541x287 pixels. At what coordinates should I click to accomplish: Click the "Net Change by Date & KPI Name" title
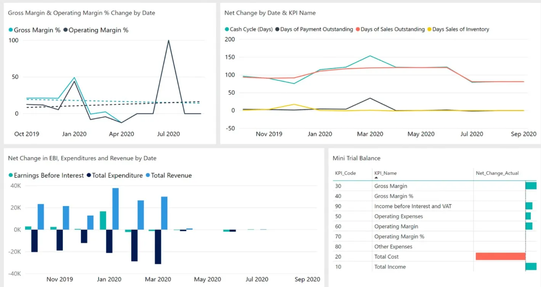270,13
